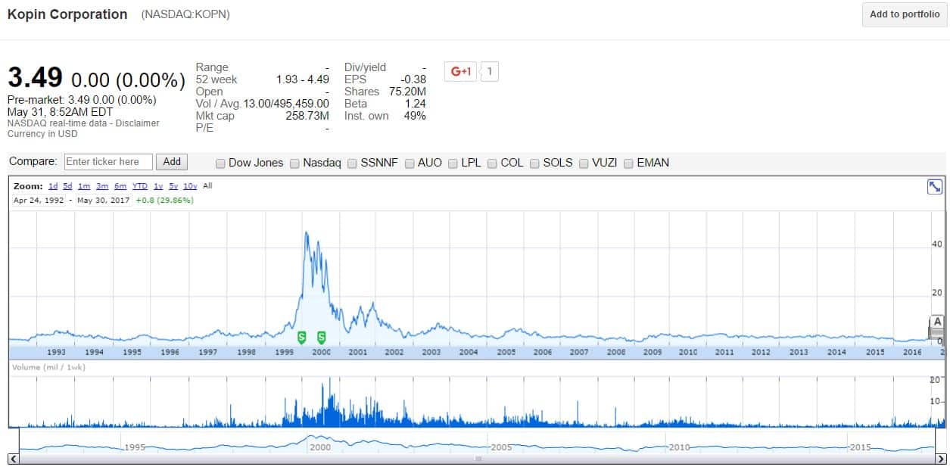Set zoom to 3m

click(102, 186)
